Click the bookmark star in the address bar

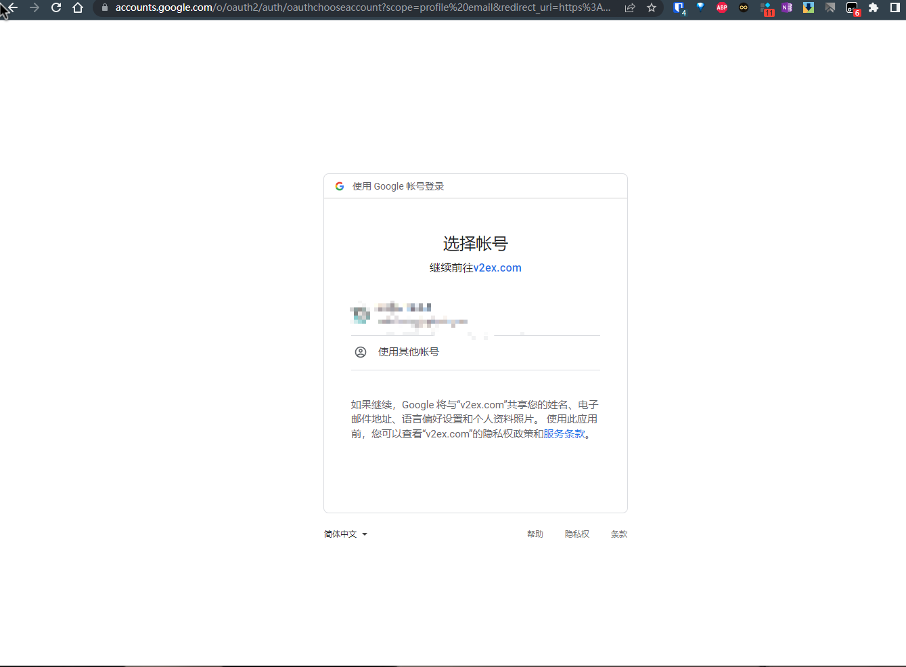652,7
